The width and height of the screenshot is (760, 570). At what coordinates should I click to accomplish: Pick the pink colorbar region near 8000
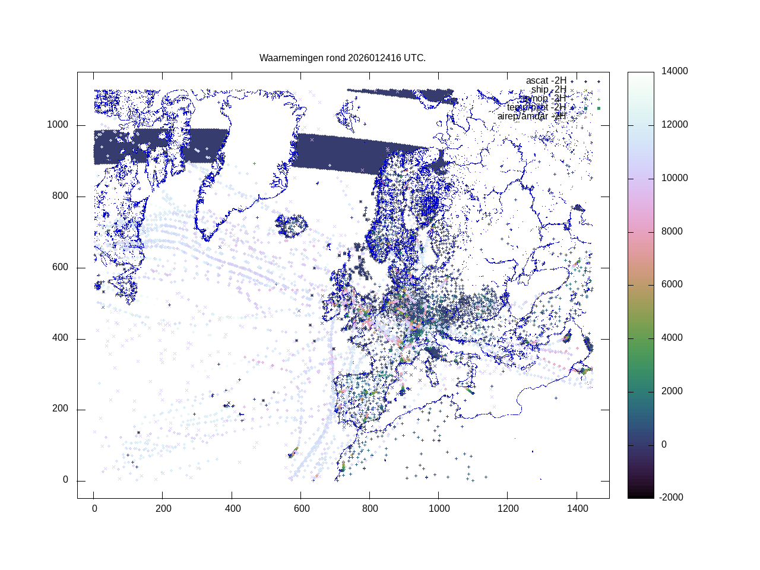[641, 232]
